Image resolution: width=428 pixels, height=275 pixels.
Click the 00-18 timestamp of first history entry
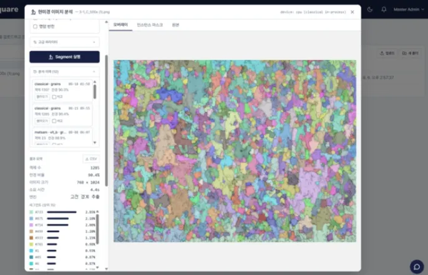click(x=79, y=84)
